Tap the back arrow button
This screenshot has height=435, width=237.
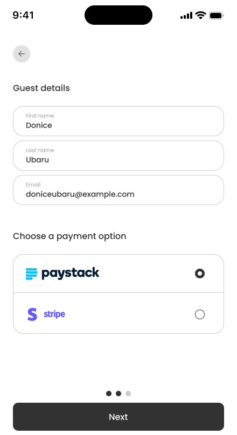pyautogui.click(x=22, y=54)
